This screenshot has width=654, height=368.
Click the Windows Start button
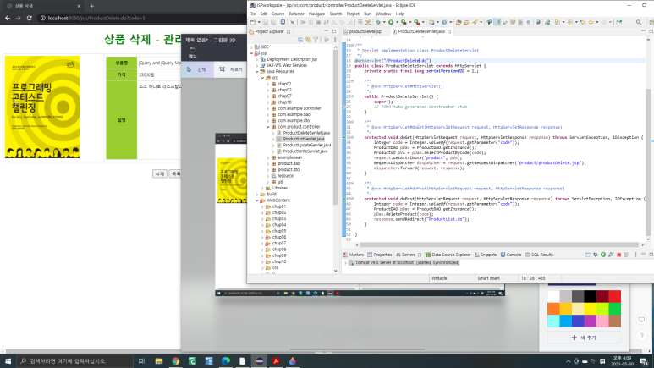point(8,361)
